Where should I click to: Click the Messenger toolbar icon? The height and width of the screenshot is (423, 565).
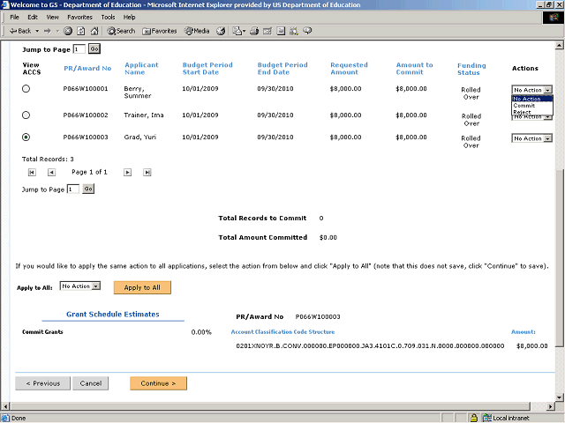[307, 31]
